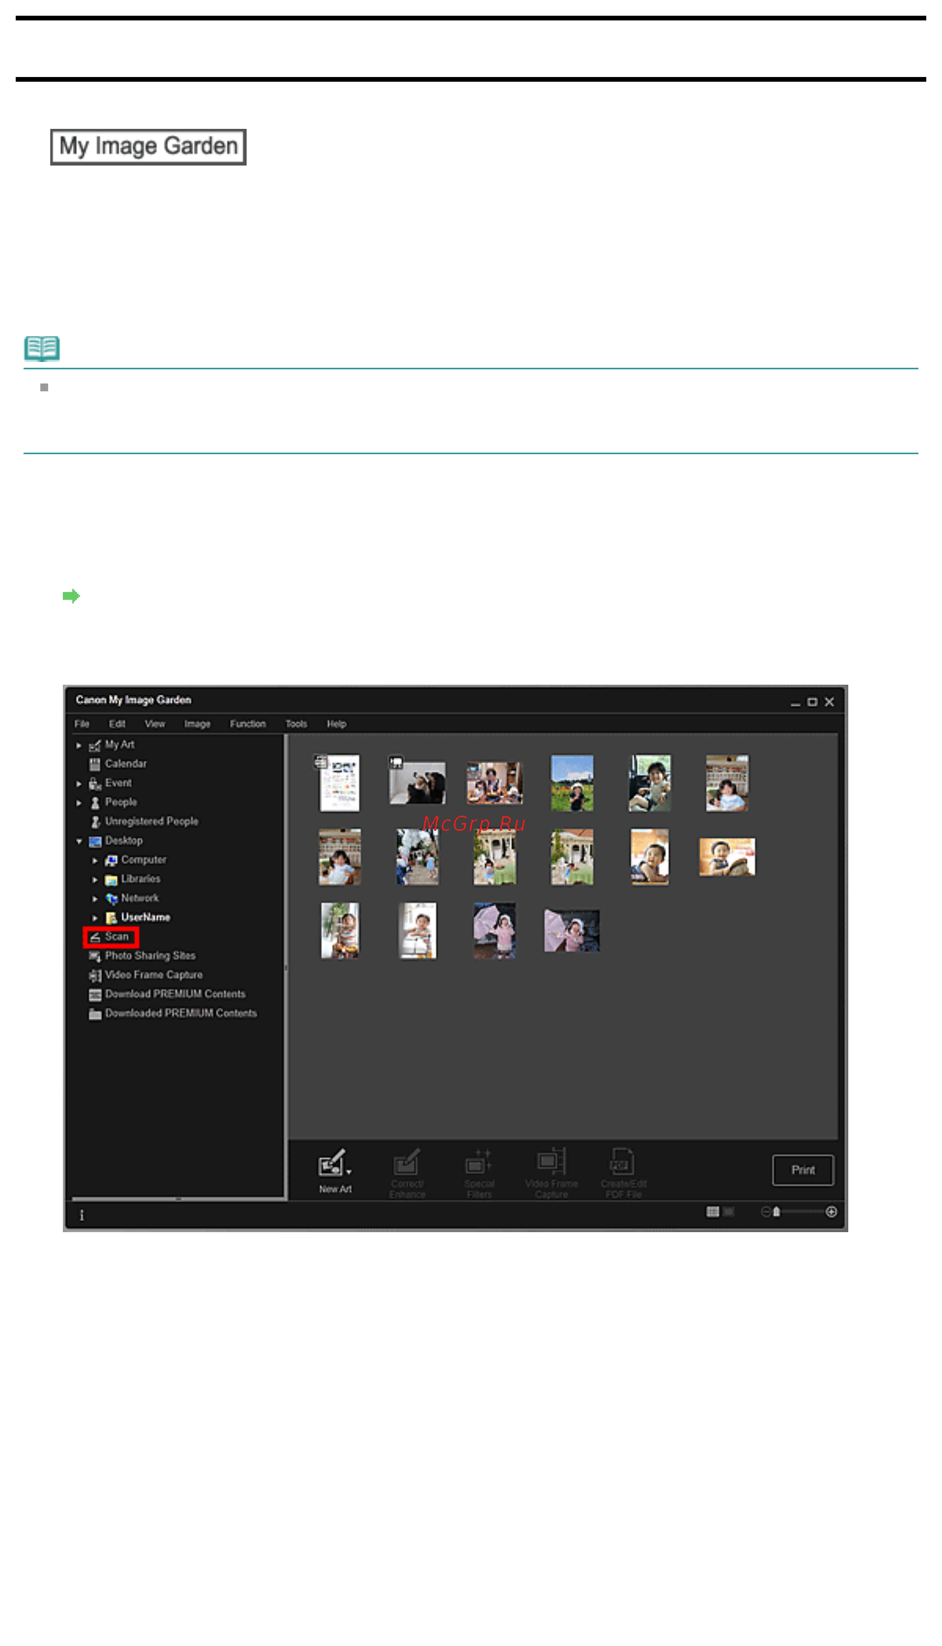942x1646 pixels.
Task: Expand the Event tree node
Action: tap(79, 784)
